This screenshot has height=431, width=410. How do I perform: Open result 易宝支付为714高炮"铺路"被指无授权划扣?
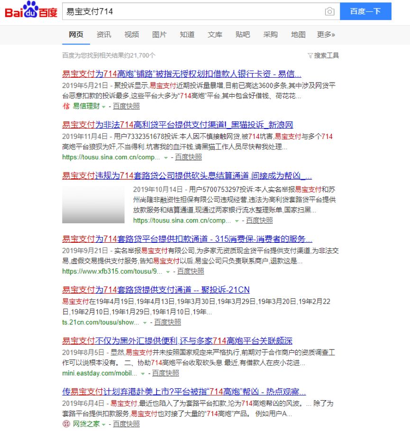(x=182, y=74)
